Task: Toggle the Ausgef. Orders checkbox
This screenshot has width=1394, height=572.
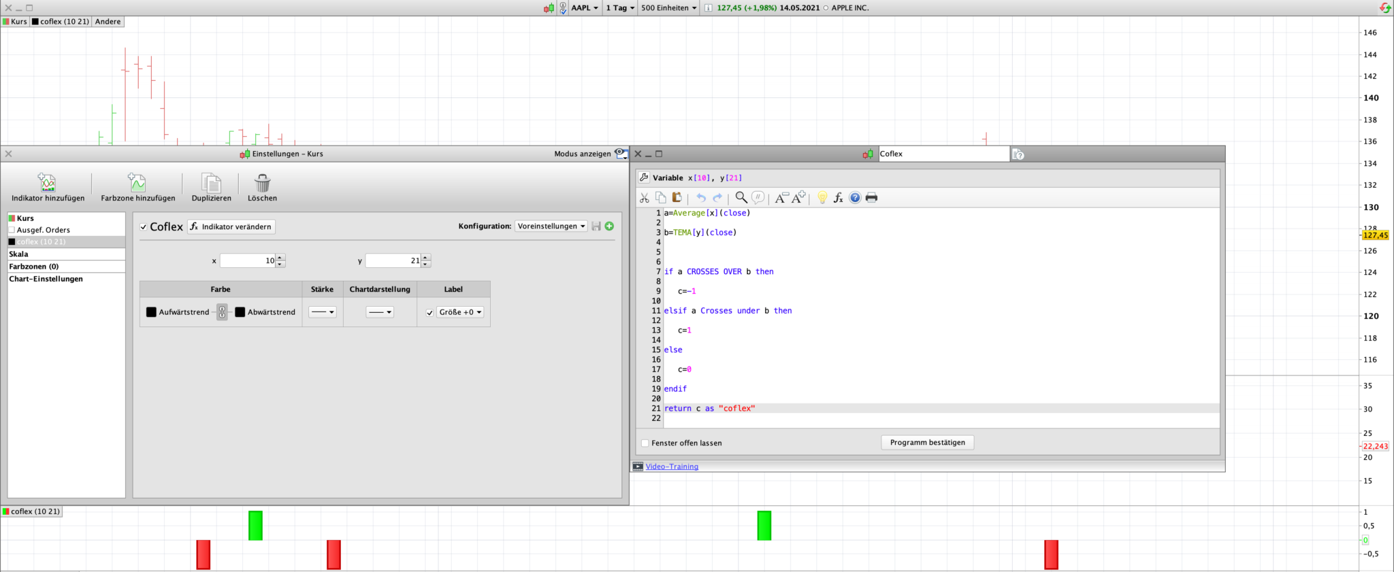Action: coord(12,230)
